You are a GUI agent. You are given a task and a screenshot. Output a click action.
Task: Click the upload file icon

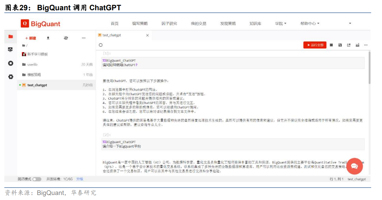(48, 38)
